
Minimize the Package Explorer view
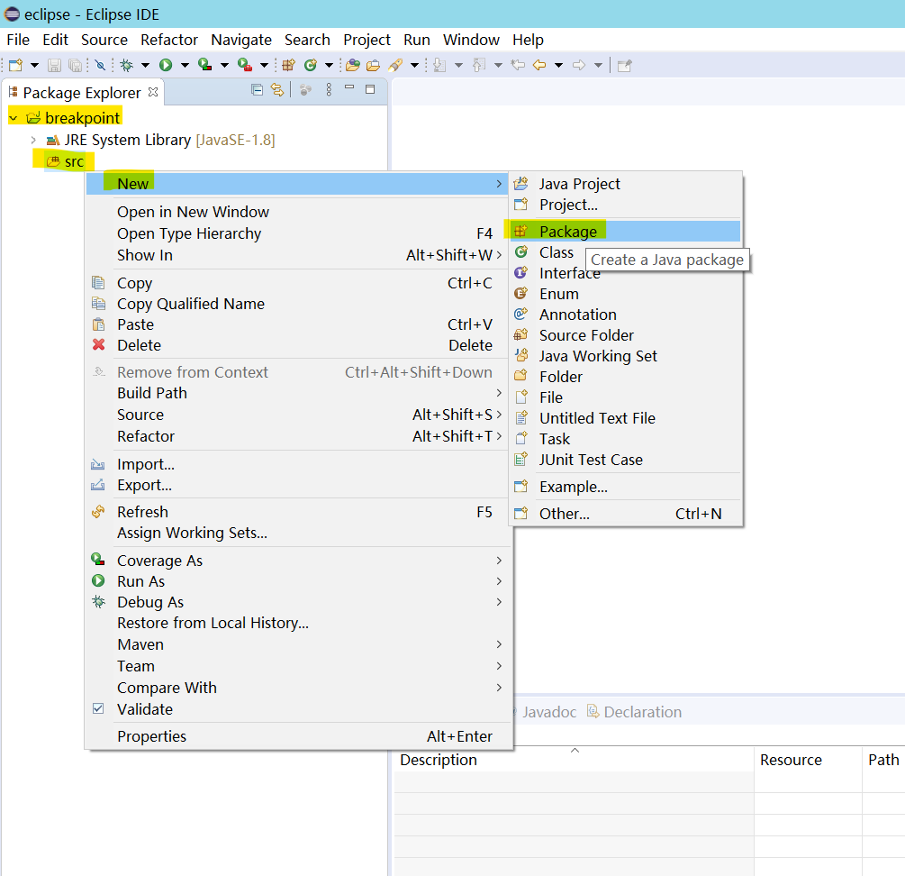349,88
